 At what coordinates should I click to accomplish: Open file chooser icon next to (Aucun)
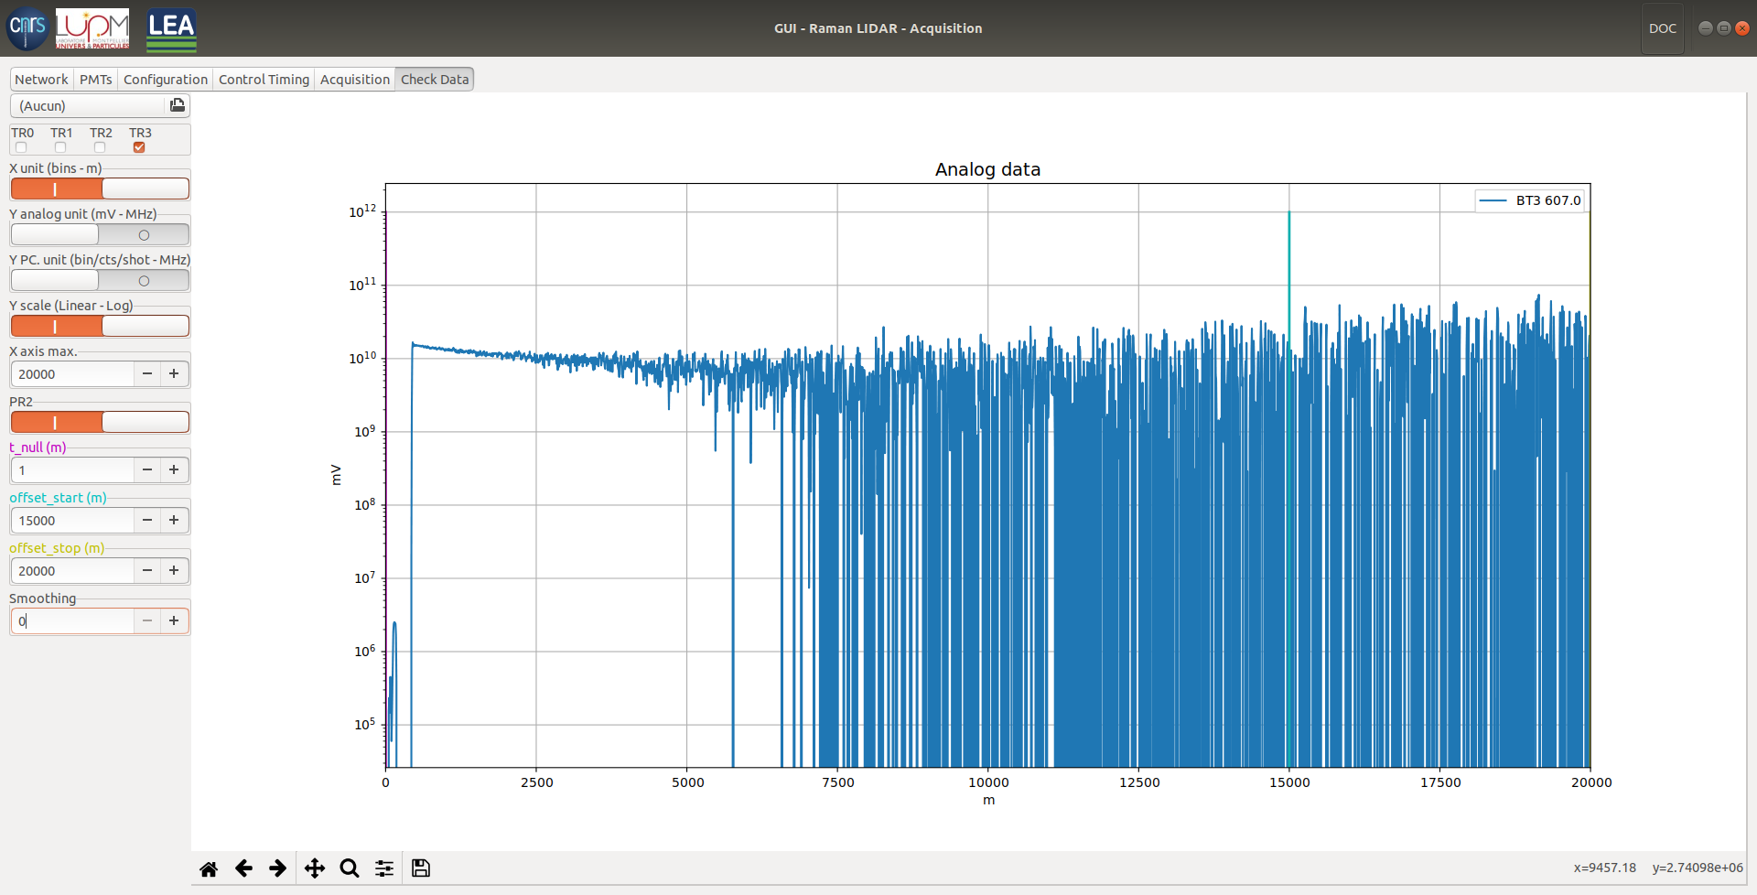(x=178, y=105)
